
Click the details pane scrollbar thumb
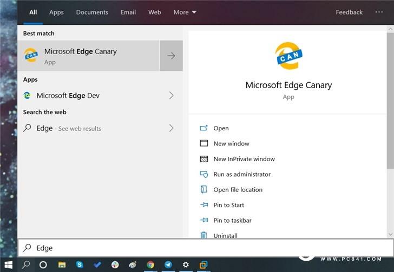coord(390,101)
